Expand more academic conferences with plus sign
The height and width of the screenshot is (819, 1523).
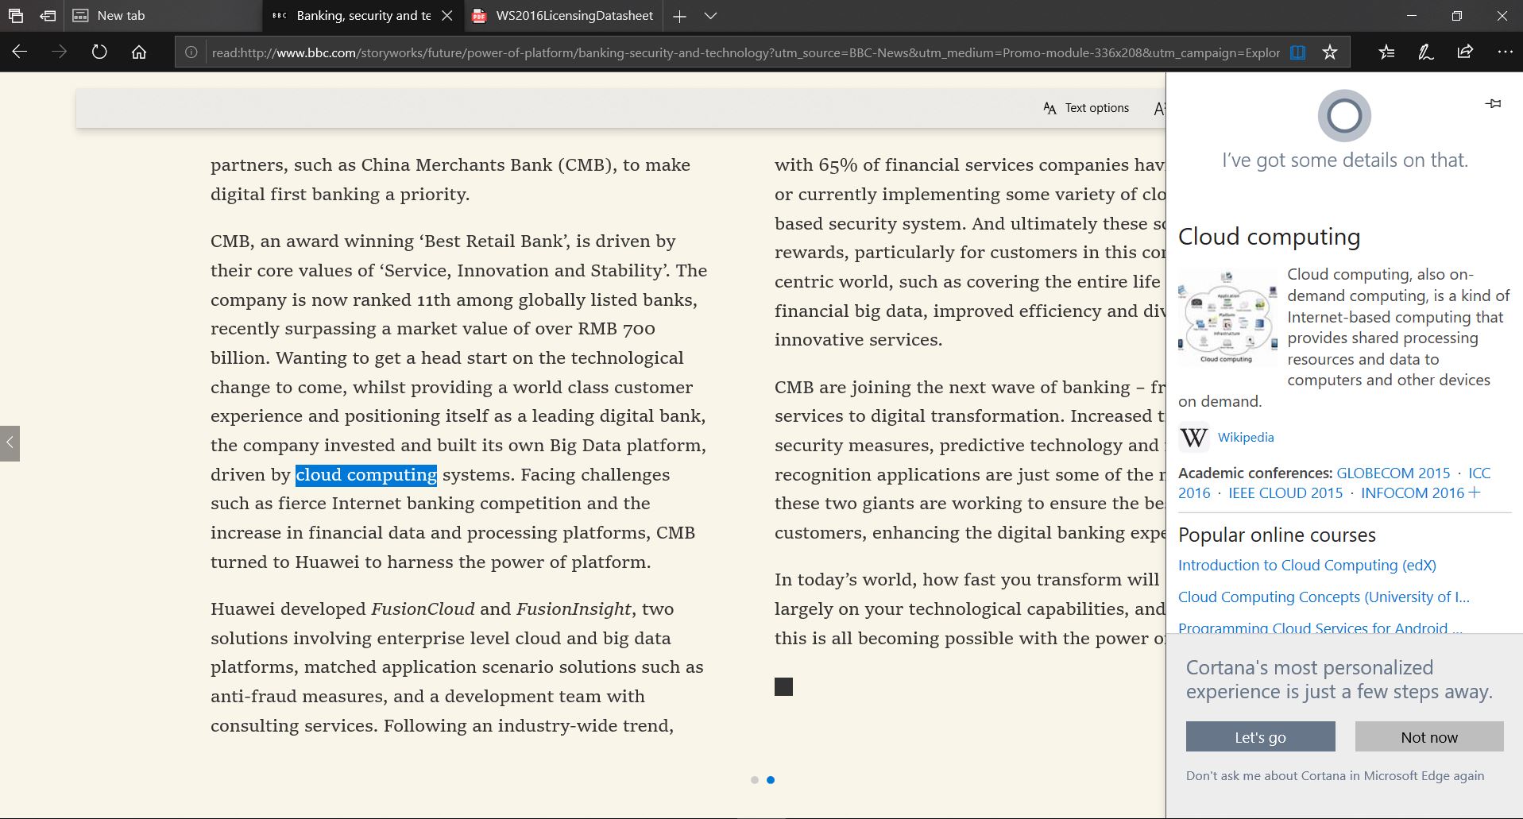pos(1475,493)
